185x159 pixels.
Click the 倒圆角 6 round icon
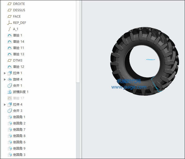(10, 142)
